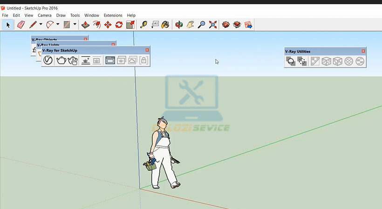Screen dimensions: 382x209
Task: Close the V-Ray for SketchUp toolbar
Action: [147, 50]
